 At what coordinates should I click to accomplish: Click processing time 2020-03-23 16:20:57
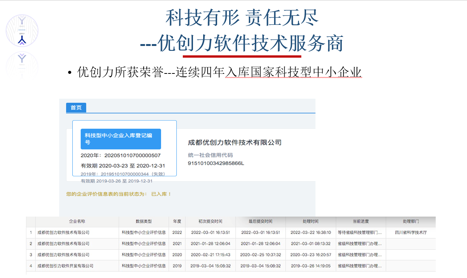pos(311,255)
